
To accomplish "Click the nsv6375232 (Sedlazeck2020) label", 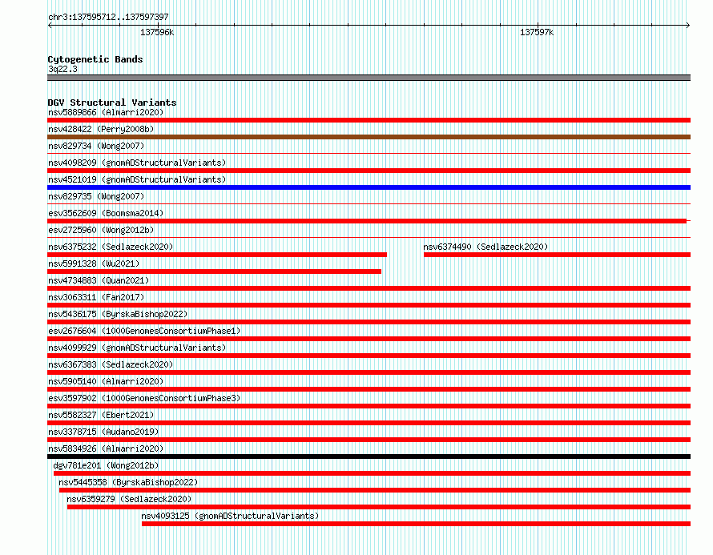I will point(111,247).
